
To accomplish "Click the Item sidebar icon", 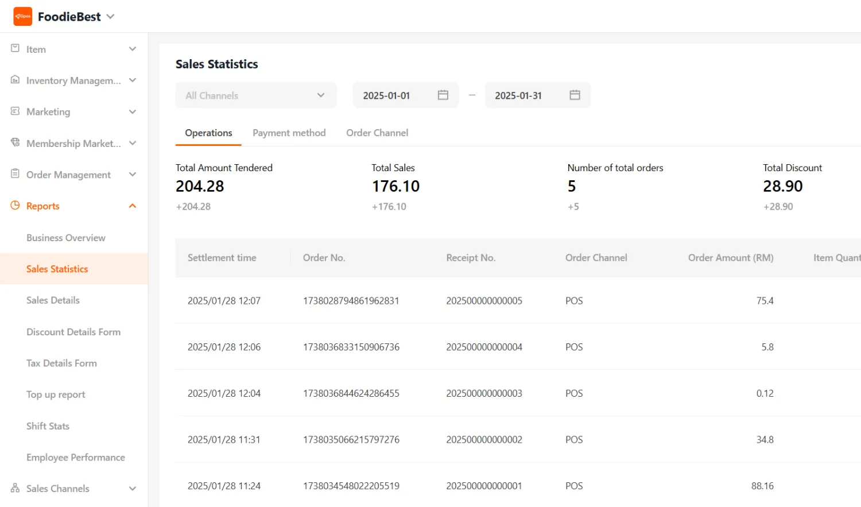I will click(15, 49).
